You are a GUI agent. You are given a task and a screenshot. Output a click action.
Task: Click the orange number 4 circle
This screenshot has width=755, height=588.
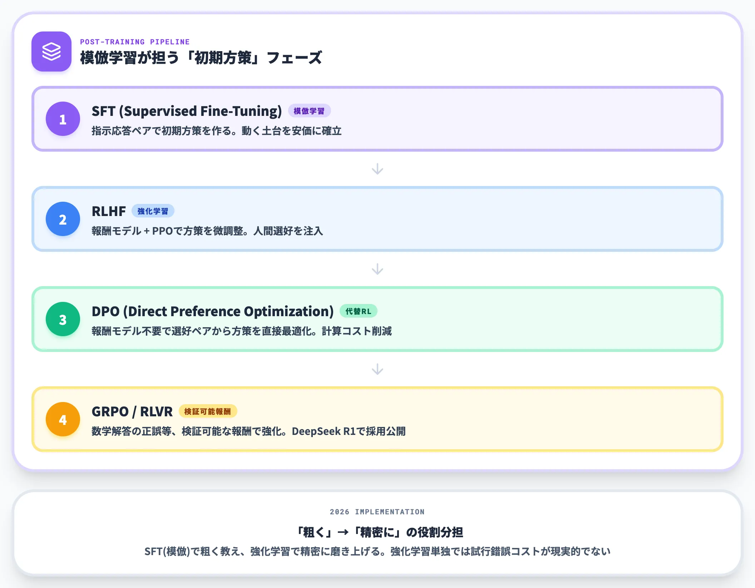coord(63,419)
